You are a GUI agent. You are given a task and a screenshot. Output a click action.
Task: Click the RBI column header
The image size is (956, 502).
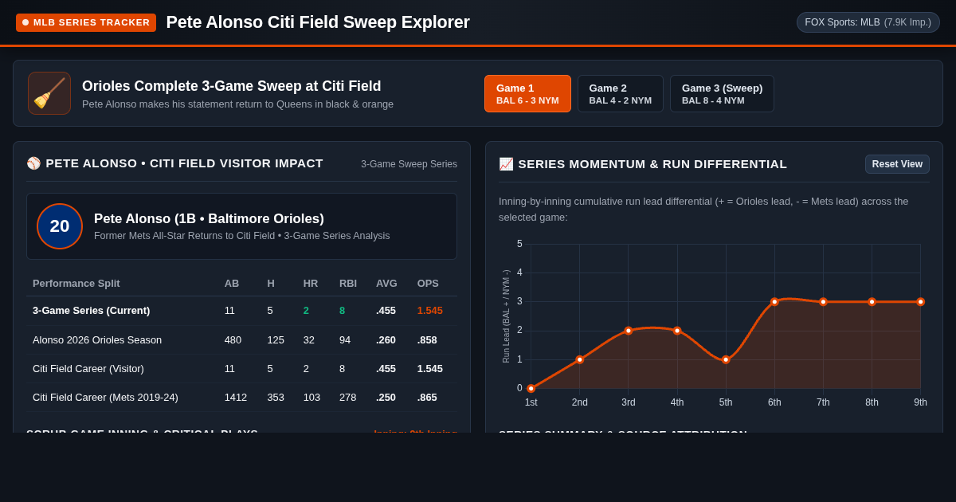pyautogui.click(x=348, y=283)
